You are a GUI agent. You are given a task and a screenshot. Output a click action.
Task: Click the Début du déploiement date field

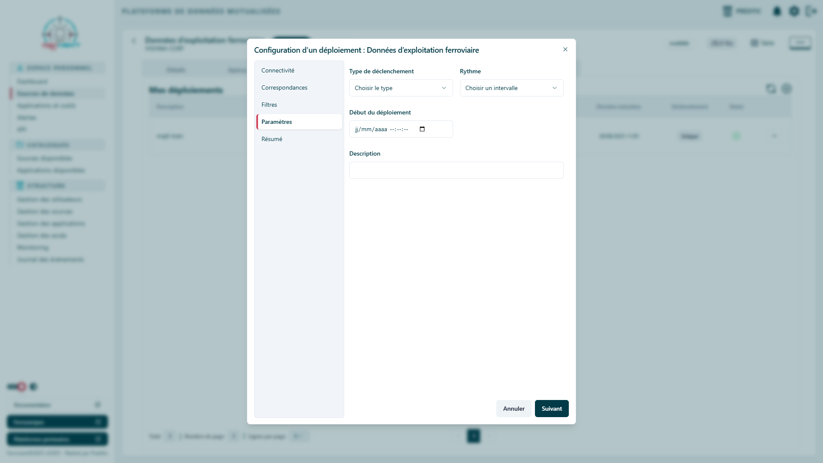click(x=401, y=129)
